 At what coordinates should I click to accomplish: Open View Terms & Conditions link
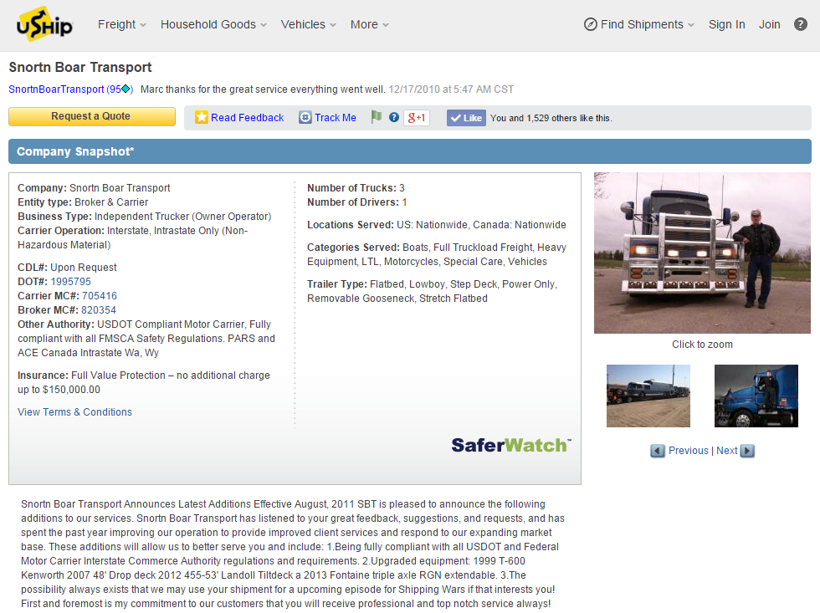coord(74,411)
